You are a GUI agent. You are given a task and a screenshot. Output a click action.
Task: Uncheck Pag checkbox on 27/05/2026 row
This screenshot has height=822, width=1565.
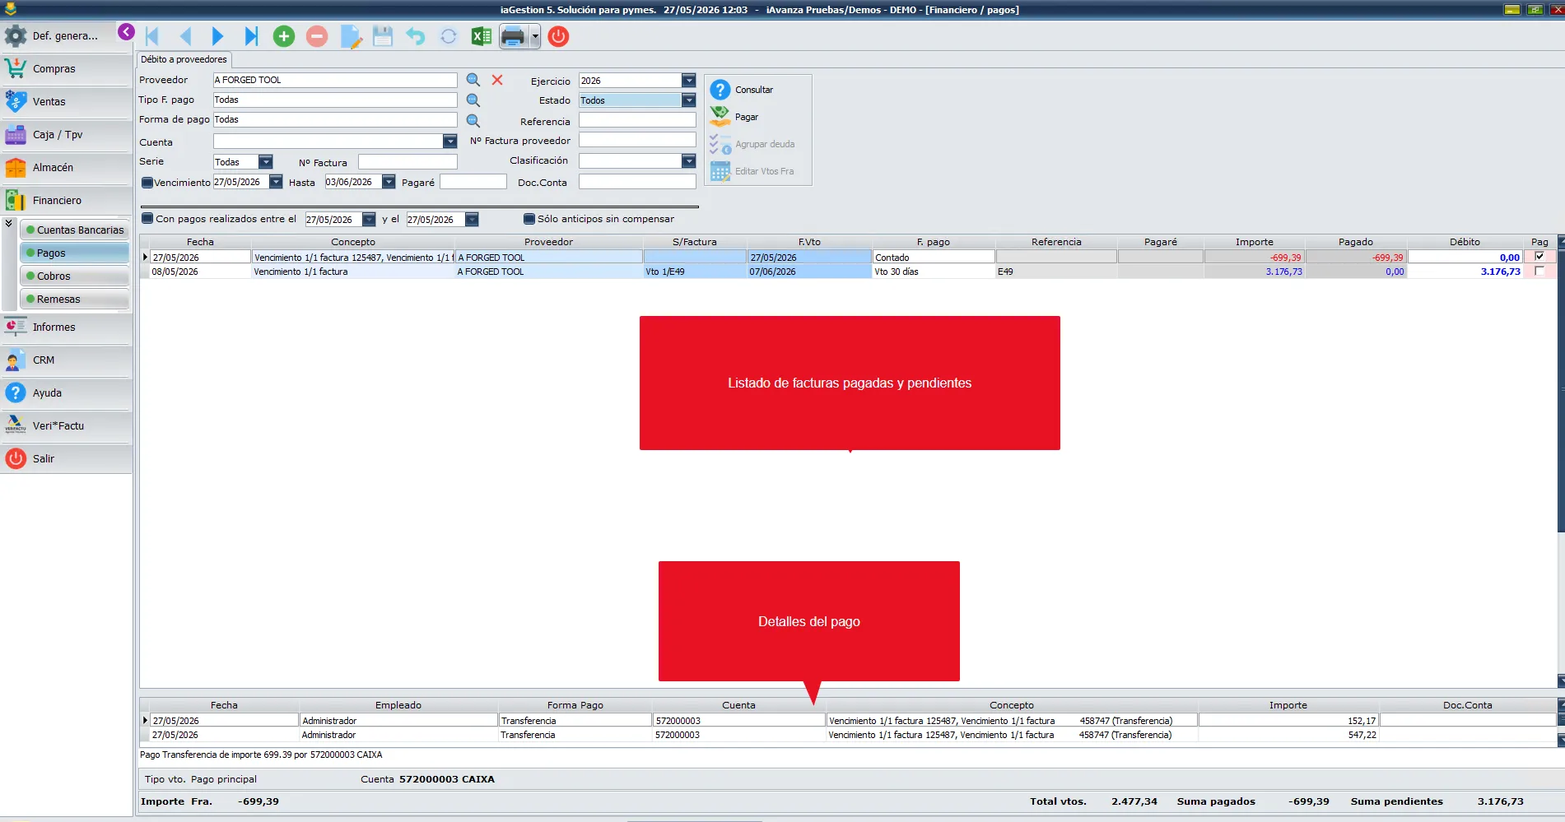tap(1539, 257)
